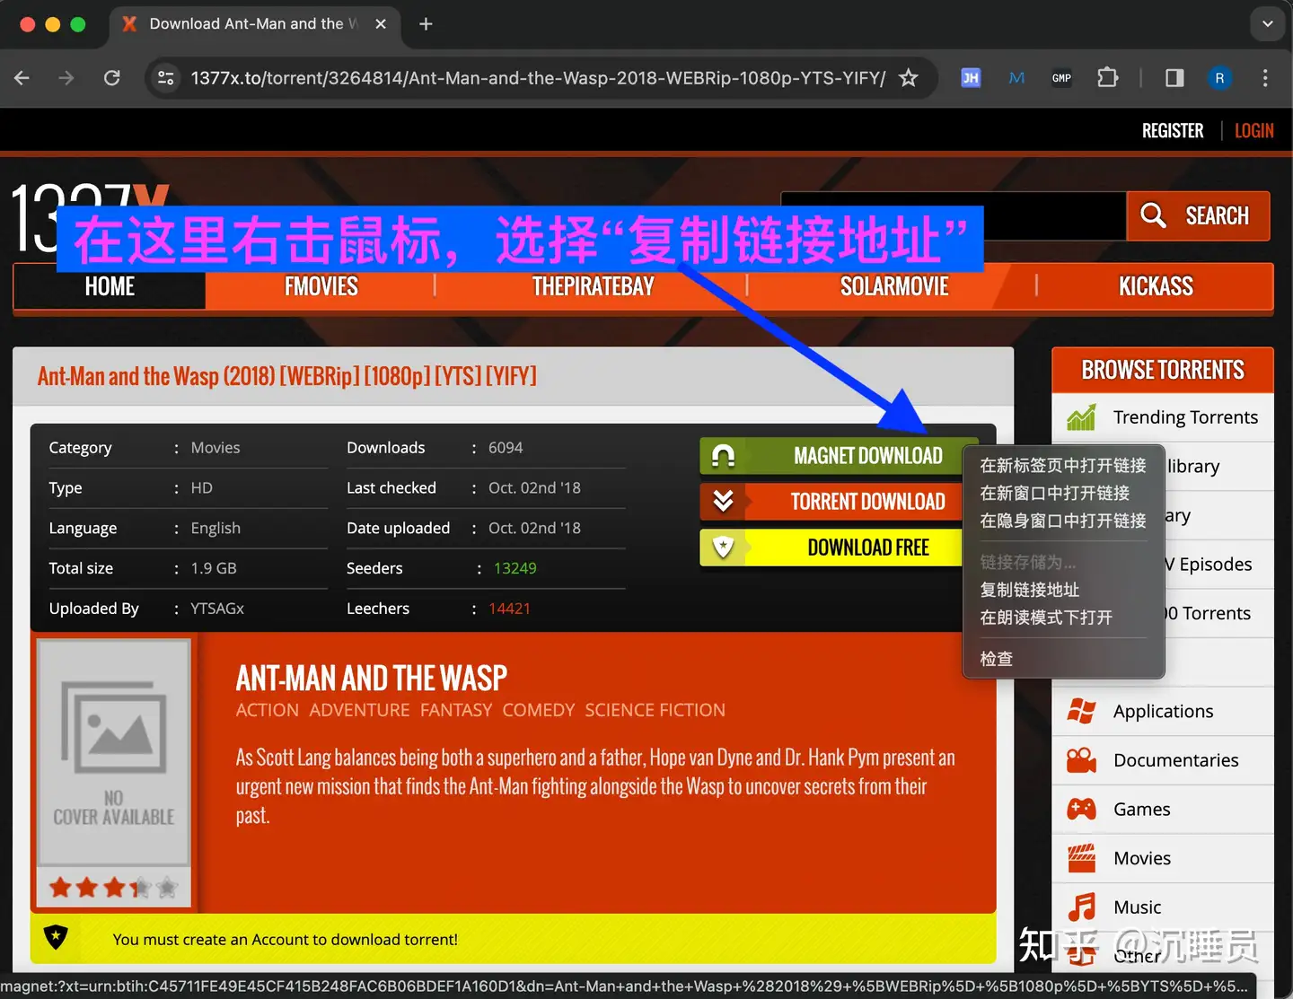Toggle the browser side panel
The width and height of the screenshot is (1293, 999).
1174,78
